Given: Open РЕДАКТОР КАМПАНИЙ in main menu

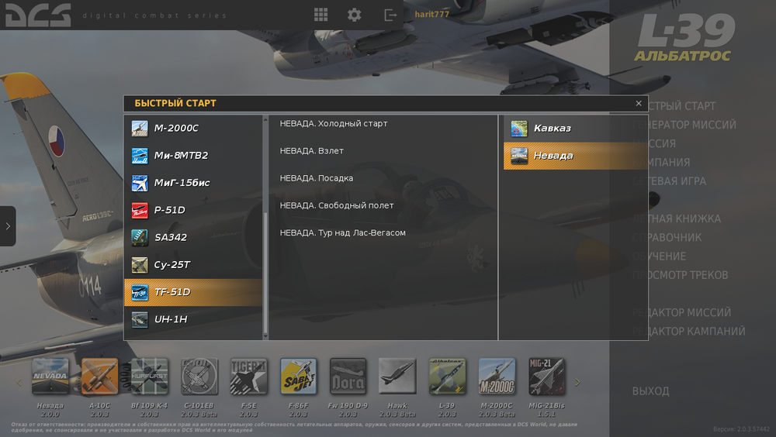Looking at the screenshot, I should click(689, 332).
